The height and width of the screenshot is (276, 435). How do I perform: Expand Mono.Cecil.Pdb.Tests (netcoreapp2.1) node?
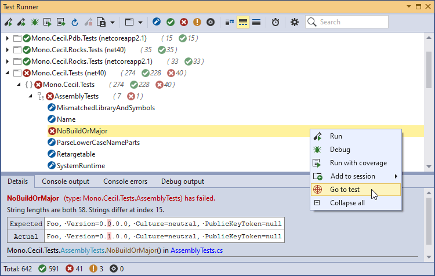pyautogui.click(x=8, y=38)
